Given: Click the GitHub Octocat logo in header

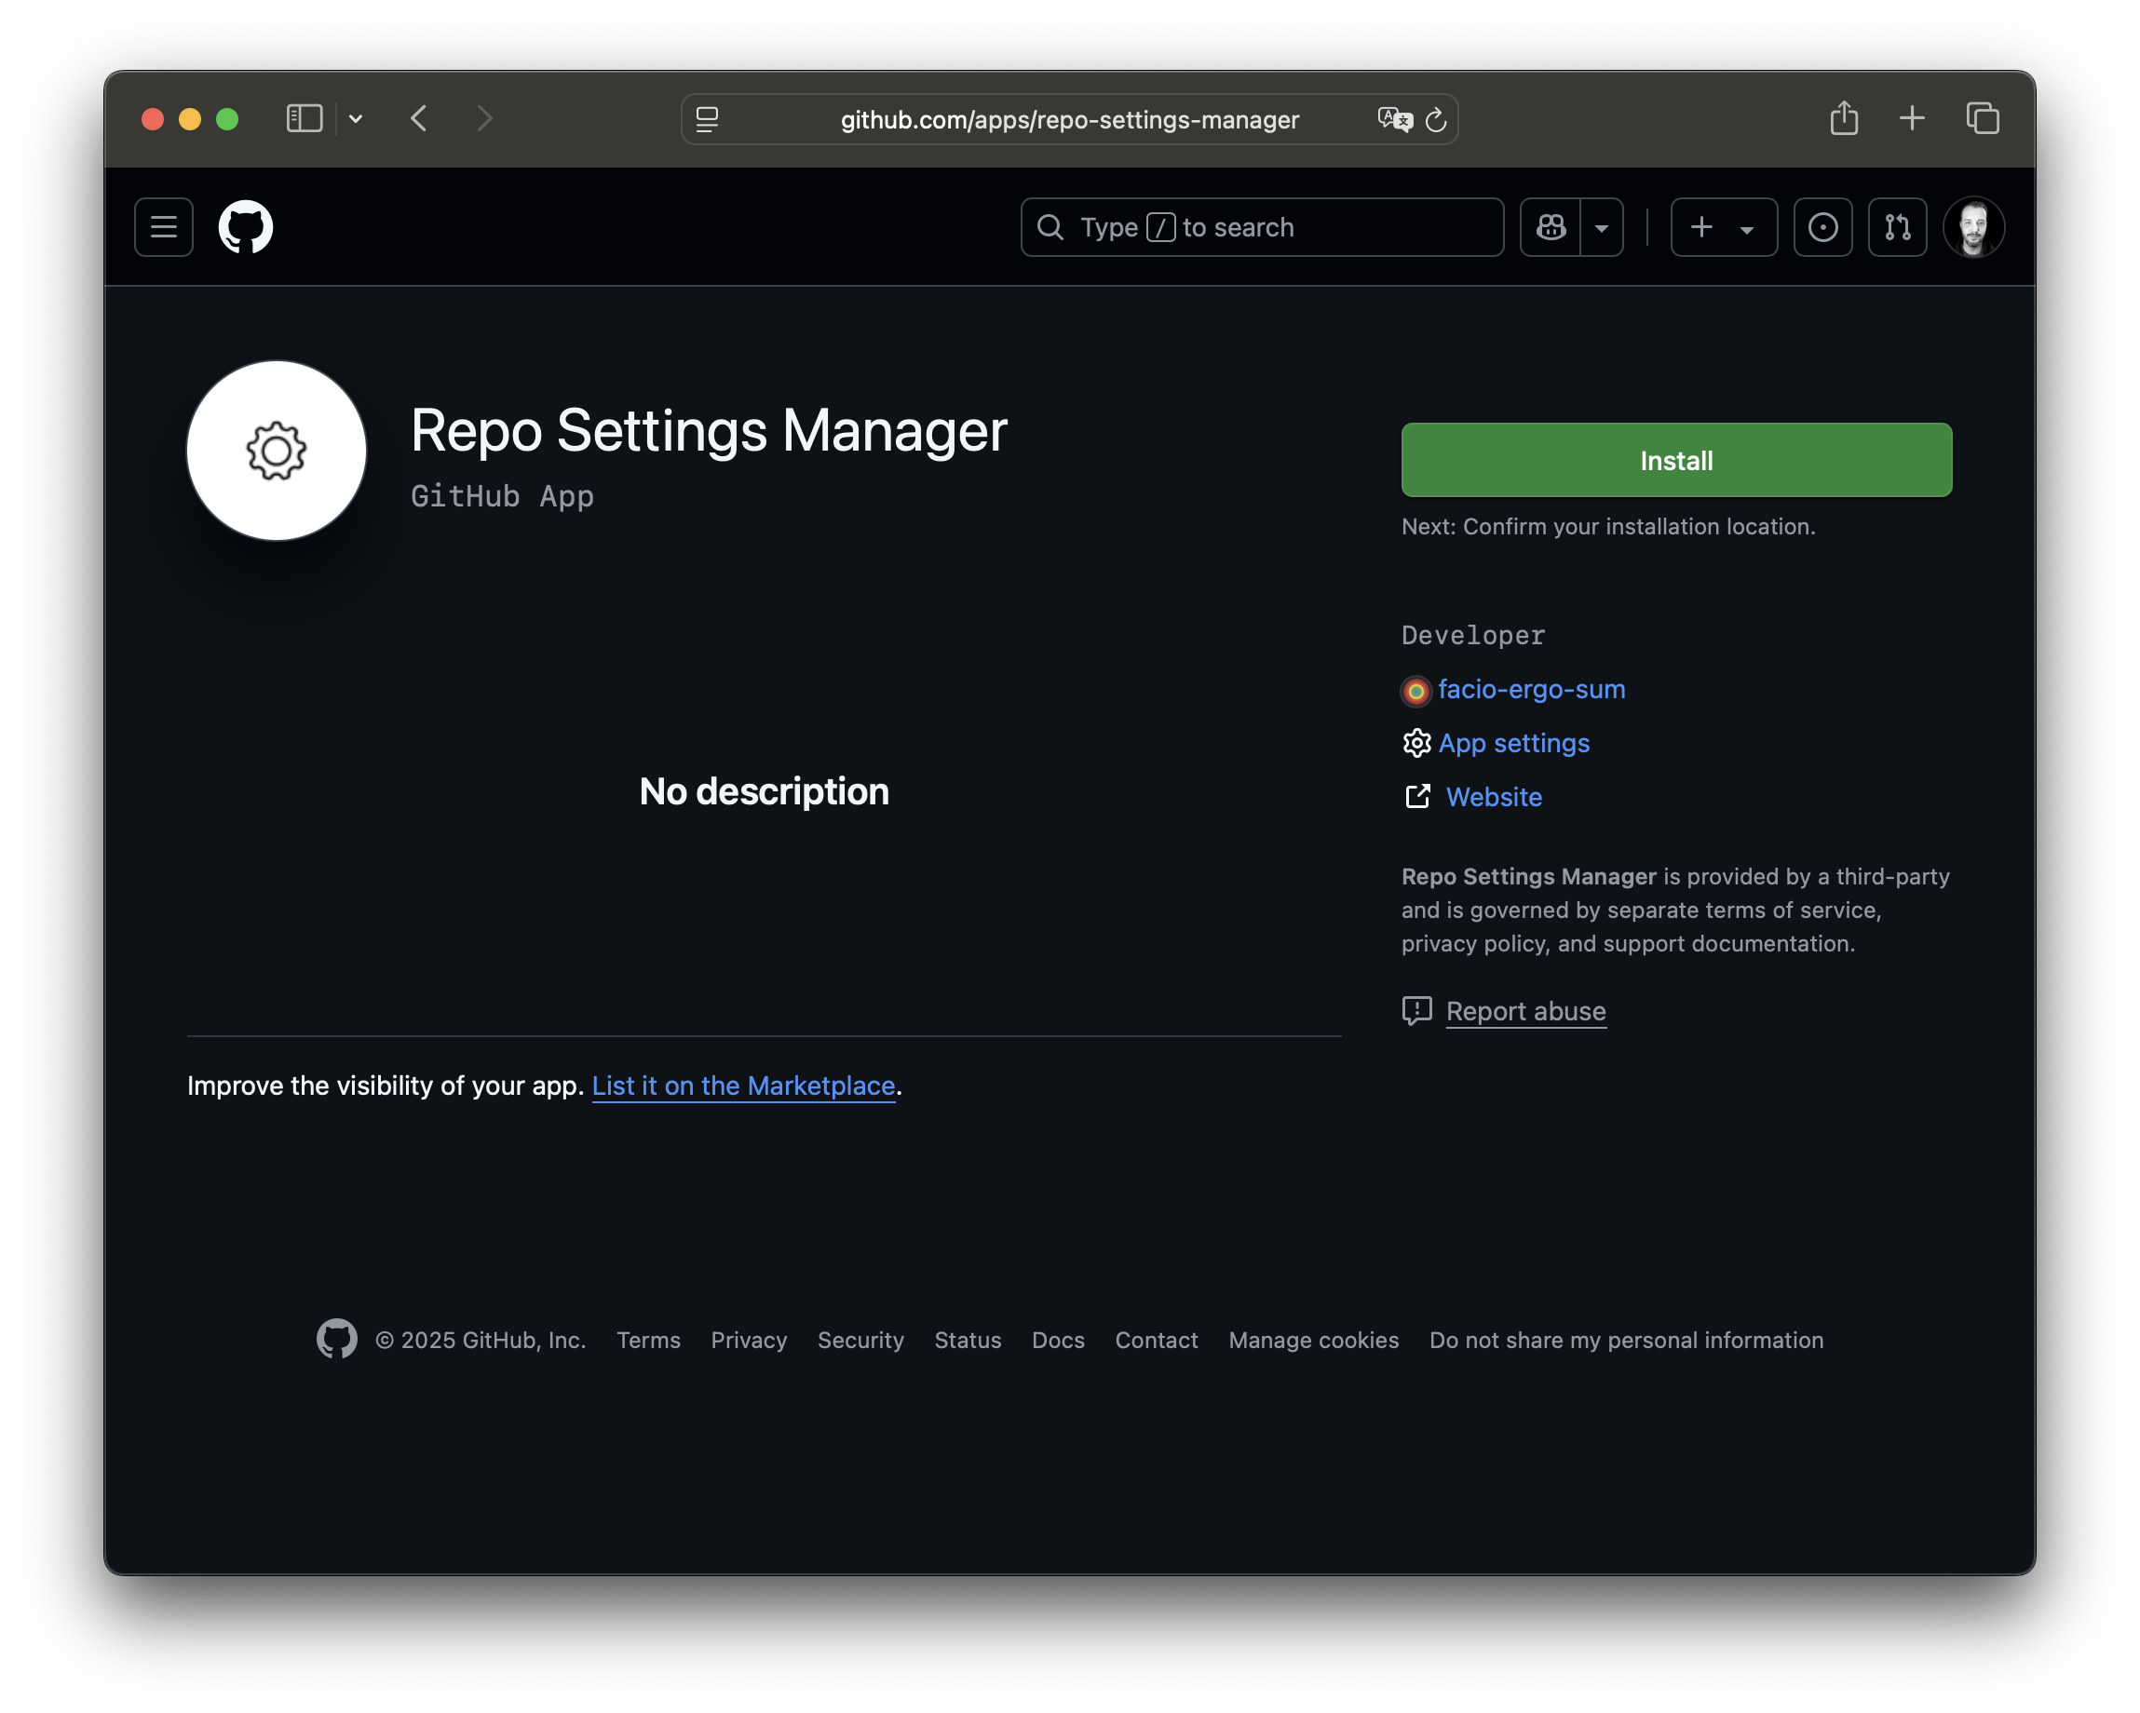Looking at the screenshot, I should [245, 227].
